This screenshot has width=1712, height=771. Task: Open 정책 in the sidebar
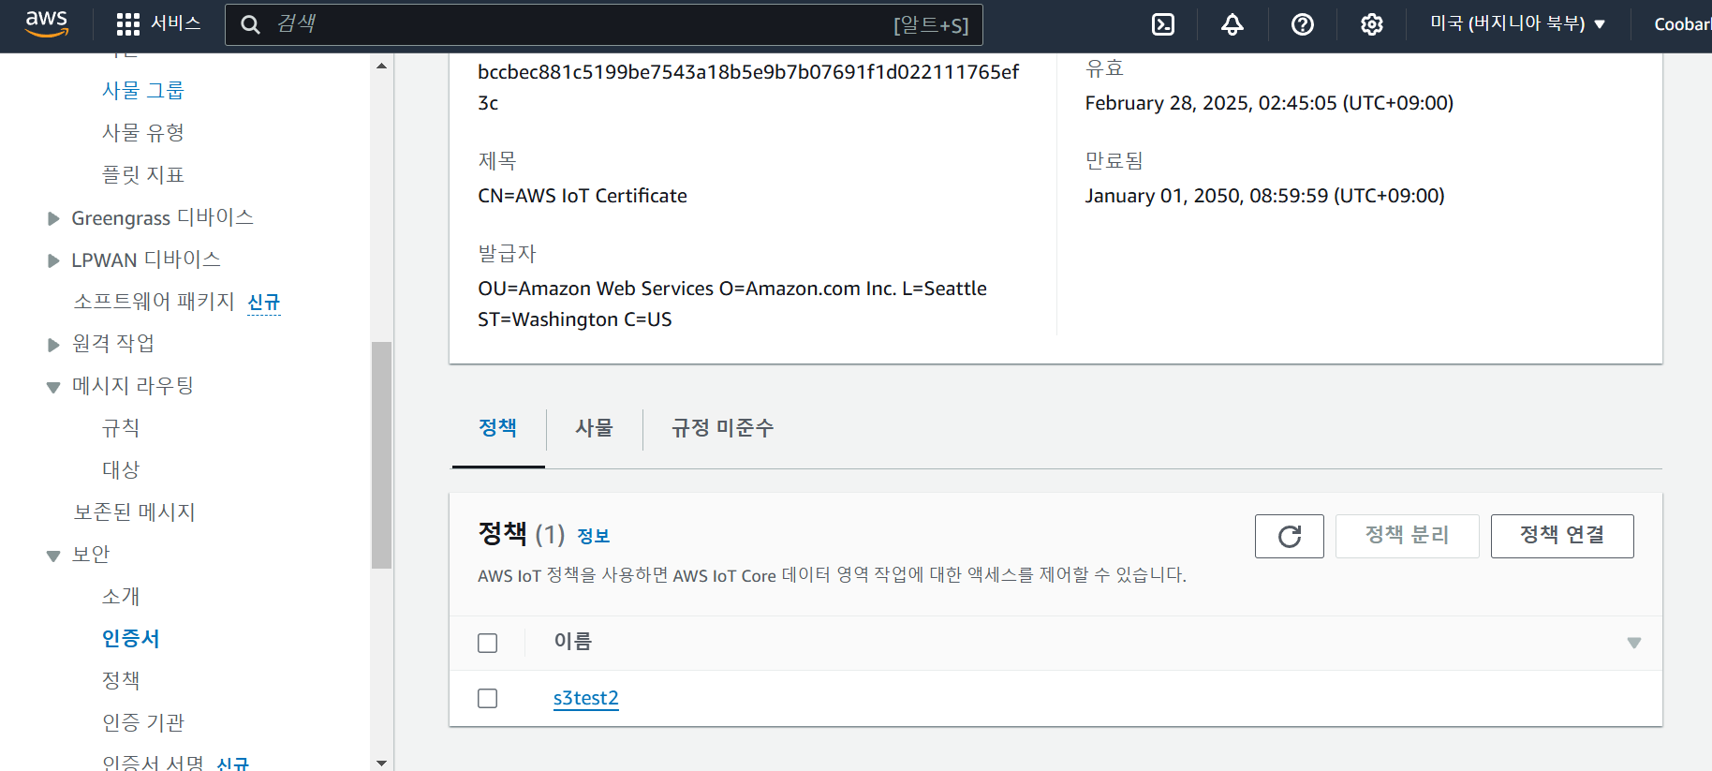121,681
